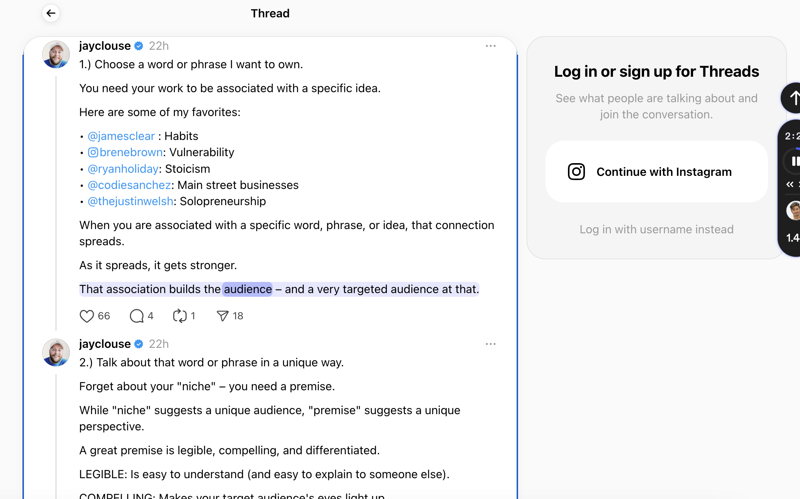The width and height of the screenshot is (800, 499).
Task: Click the Instagram icon in Continue button
Action: (x=576, y=171)
